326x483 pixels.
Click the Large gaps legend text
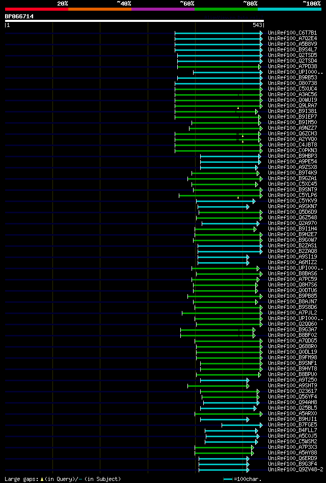point(63,479)
